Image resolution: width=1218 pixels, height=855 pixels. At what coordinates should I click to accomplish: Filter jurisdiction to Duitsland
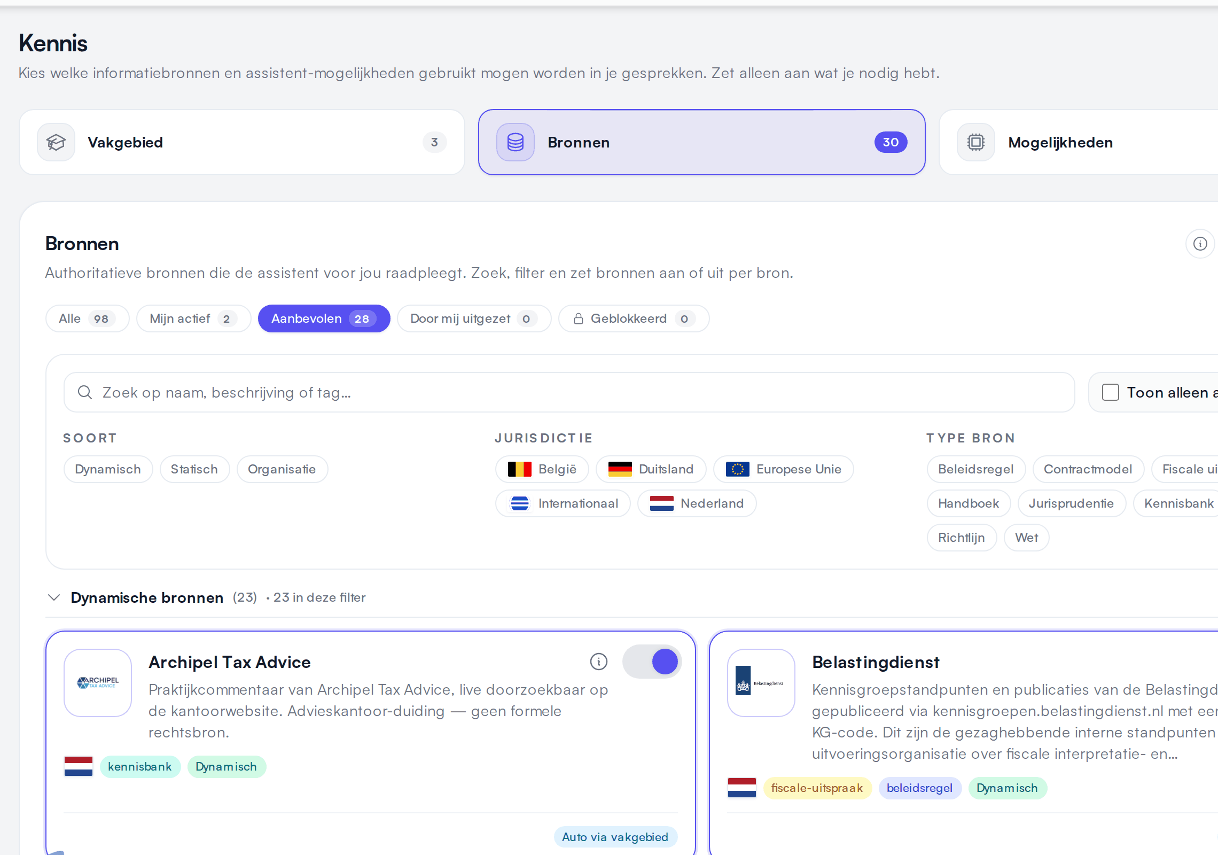651,469
